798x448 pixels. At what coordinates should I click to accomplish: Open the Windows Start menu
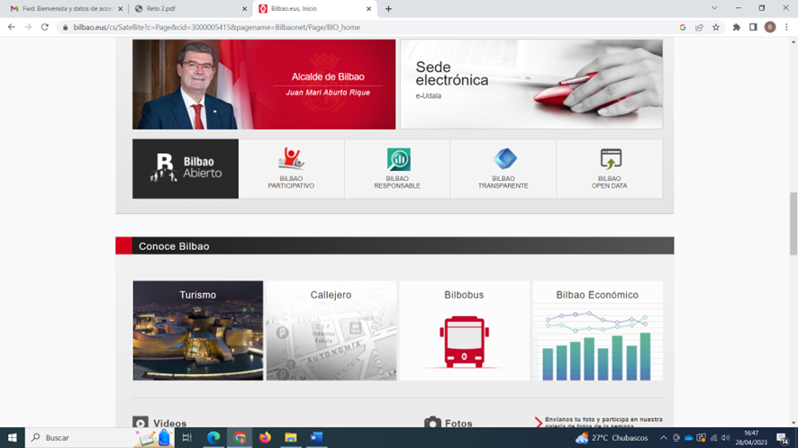13,437
